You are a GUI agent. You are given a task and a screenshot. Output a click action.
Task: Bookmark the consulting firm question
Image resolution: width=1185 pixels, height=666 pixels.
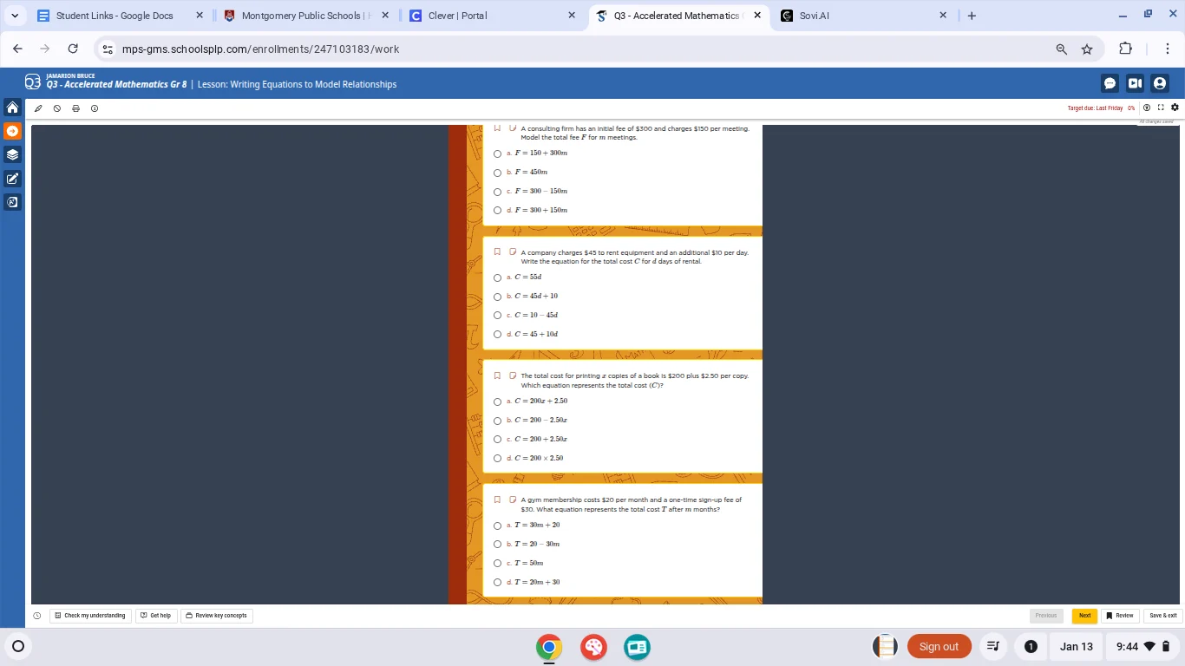click(x=498, y=128)
